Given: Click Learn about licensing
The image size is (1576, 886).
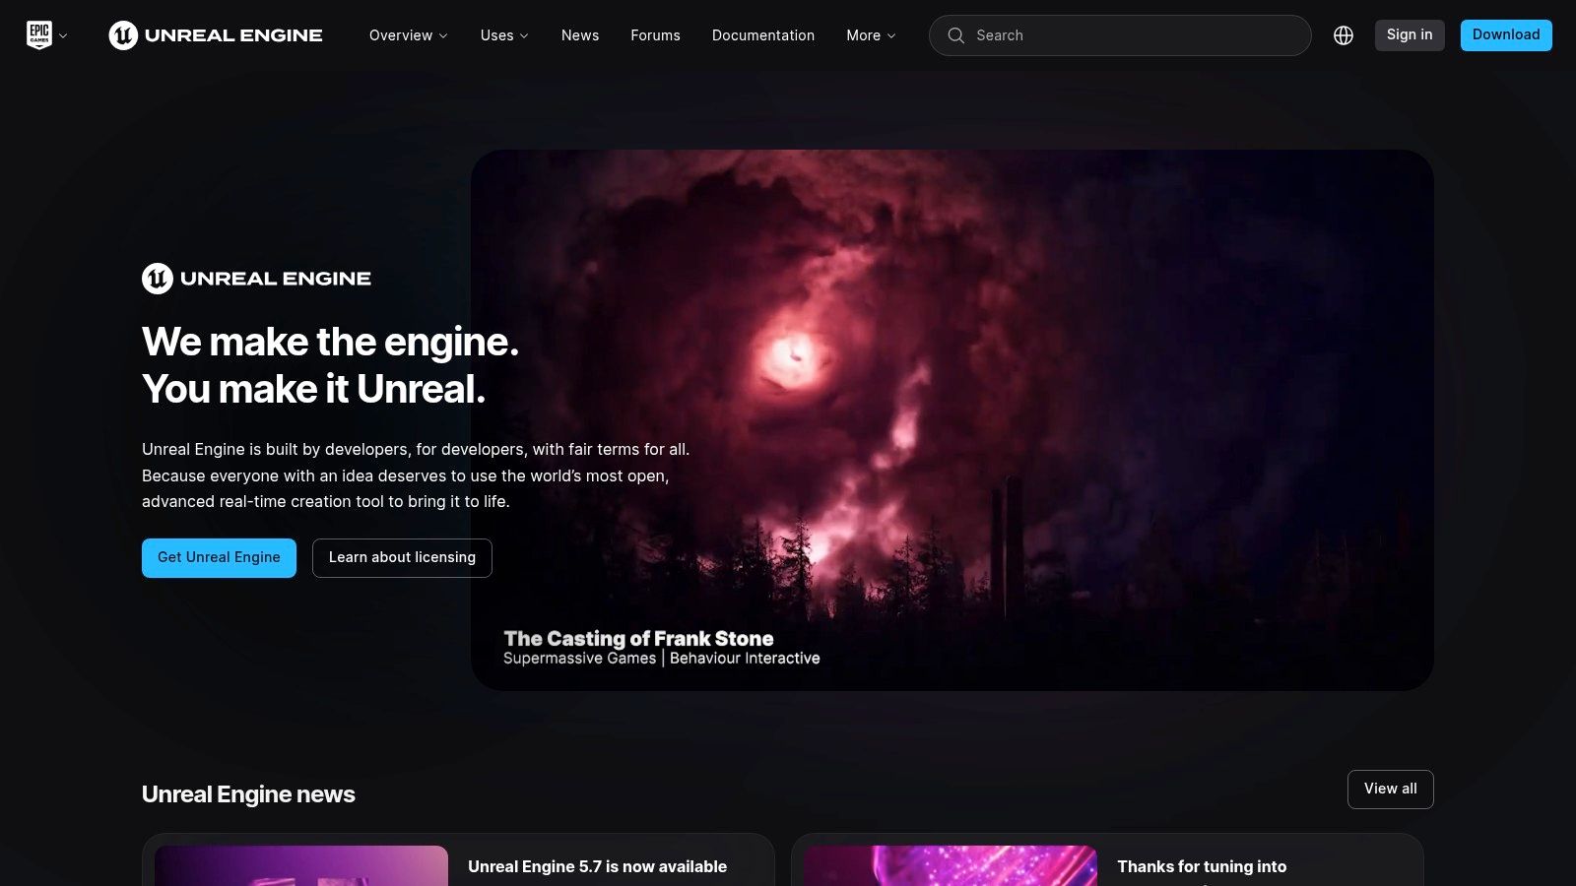Looking at the screenshot, I should coord(402,557).
